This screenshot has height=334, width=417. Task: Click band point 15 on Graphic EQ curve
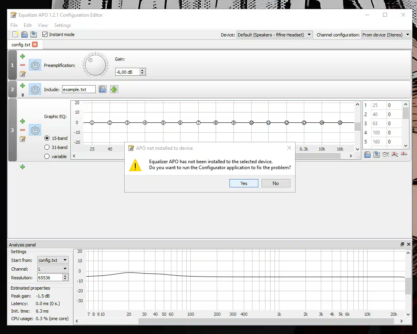pyautogui.click(x=340, y=122)
